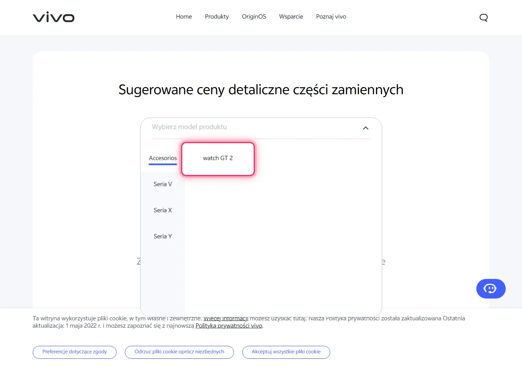The height and width of the screenshot is (367, 522).
Task: Choose the watch GT 2 model
Action: [218, 159]
